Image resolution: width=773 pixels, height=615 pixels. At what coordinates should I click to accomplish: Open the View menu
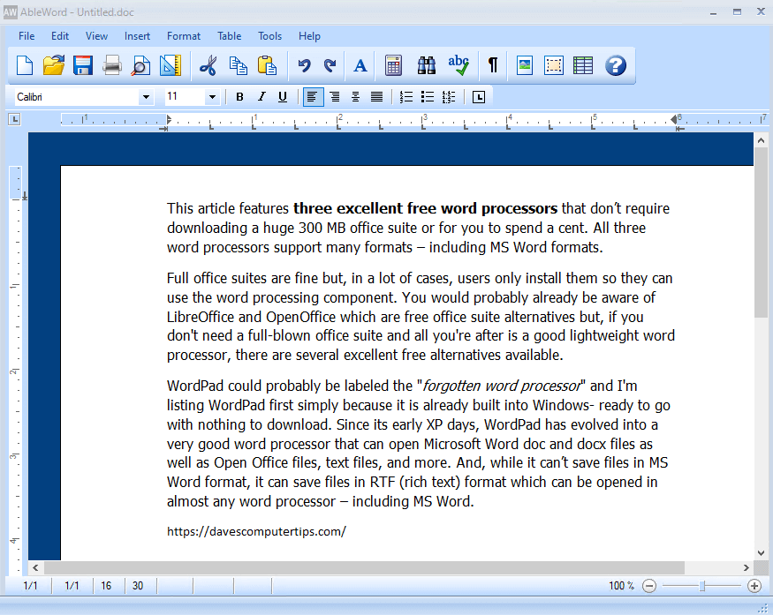[96, 36]
